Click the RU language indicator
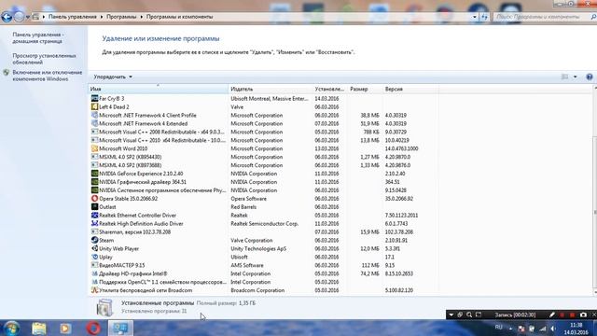This screenshot has height=336, width=597. tap(498, 328)
